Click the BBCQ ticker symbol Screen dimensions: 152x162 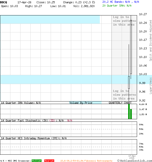coord(4,2)
